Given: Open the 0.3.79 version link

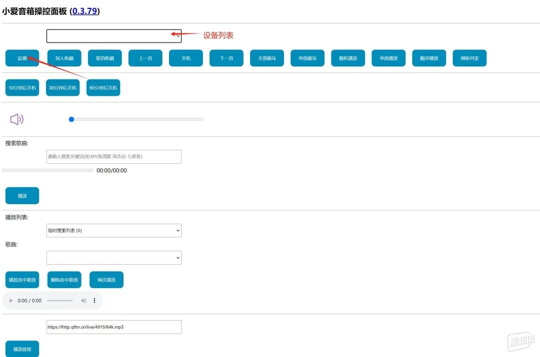Looking at the screenshot, I should (x=84, y=11).
